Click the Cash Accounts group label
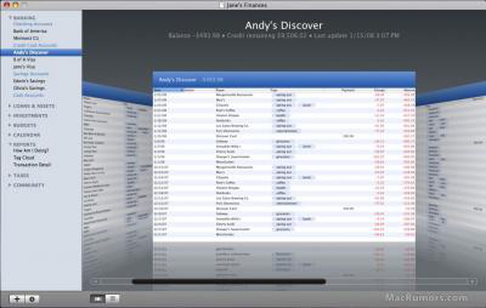Image resolution: width=486 pixels, height=308 pixels. [28, 95]
